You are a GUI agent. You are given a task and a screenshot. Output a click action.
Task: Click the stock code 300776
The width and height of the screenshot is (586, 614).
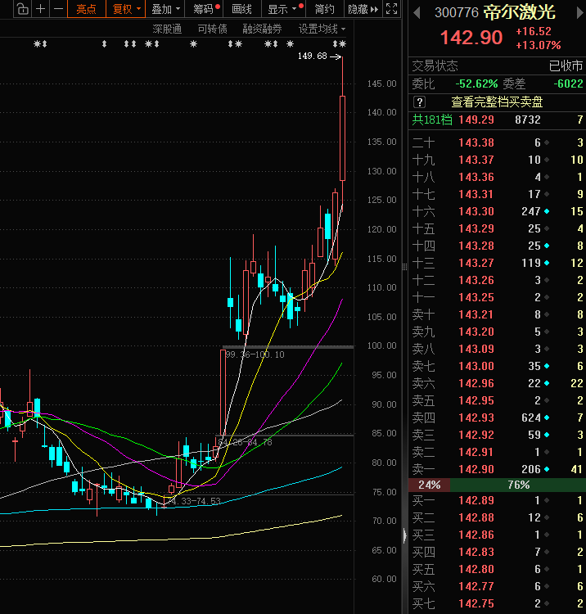tap(457, 13)
